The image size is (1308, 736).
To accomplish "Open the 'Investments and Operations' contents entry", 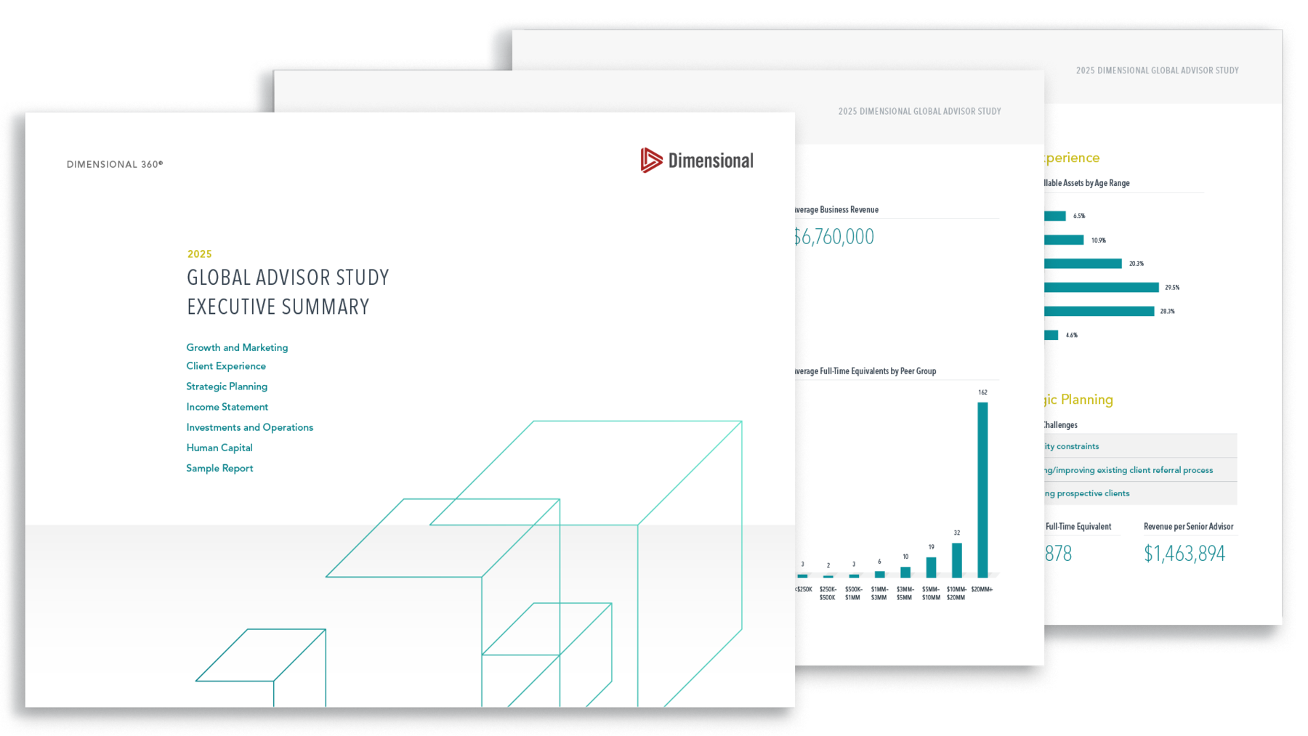I will pos(250,427).
